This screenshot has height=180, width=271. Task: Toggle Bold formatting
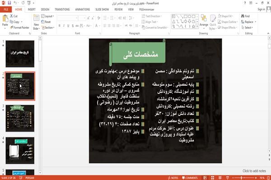pyautogui.click(x=60, y=26)
